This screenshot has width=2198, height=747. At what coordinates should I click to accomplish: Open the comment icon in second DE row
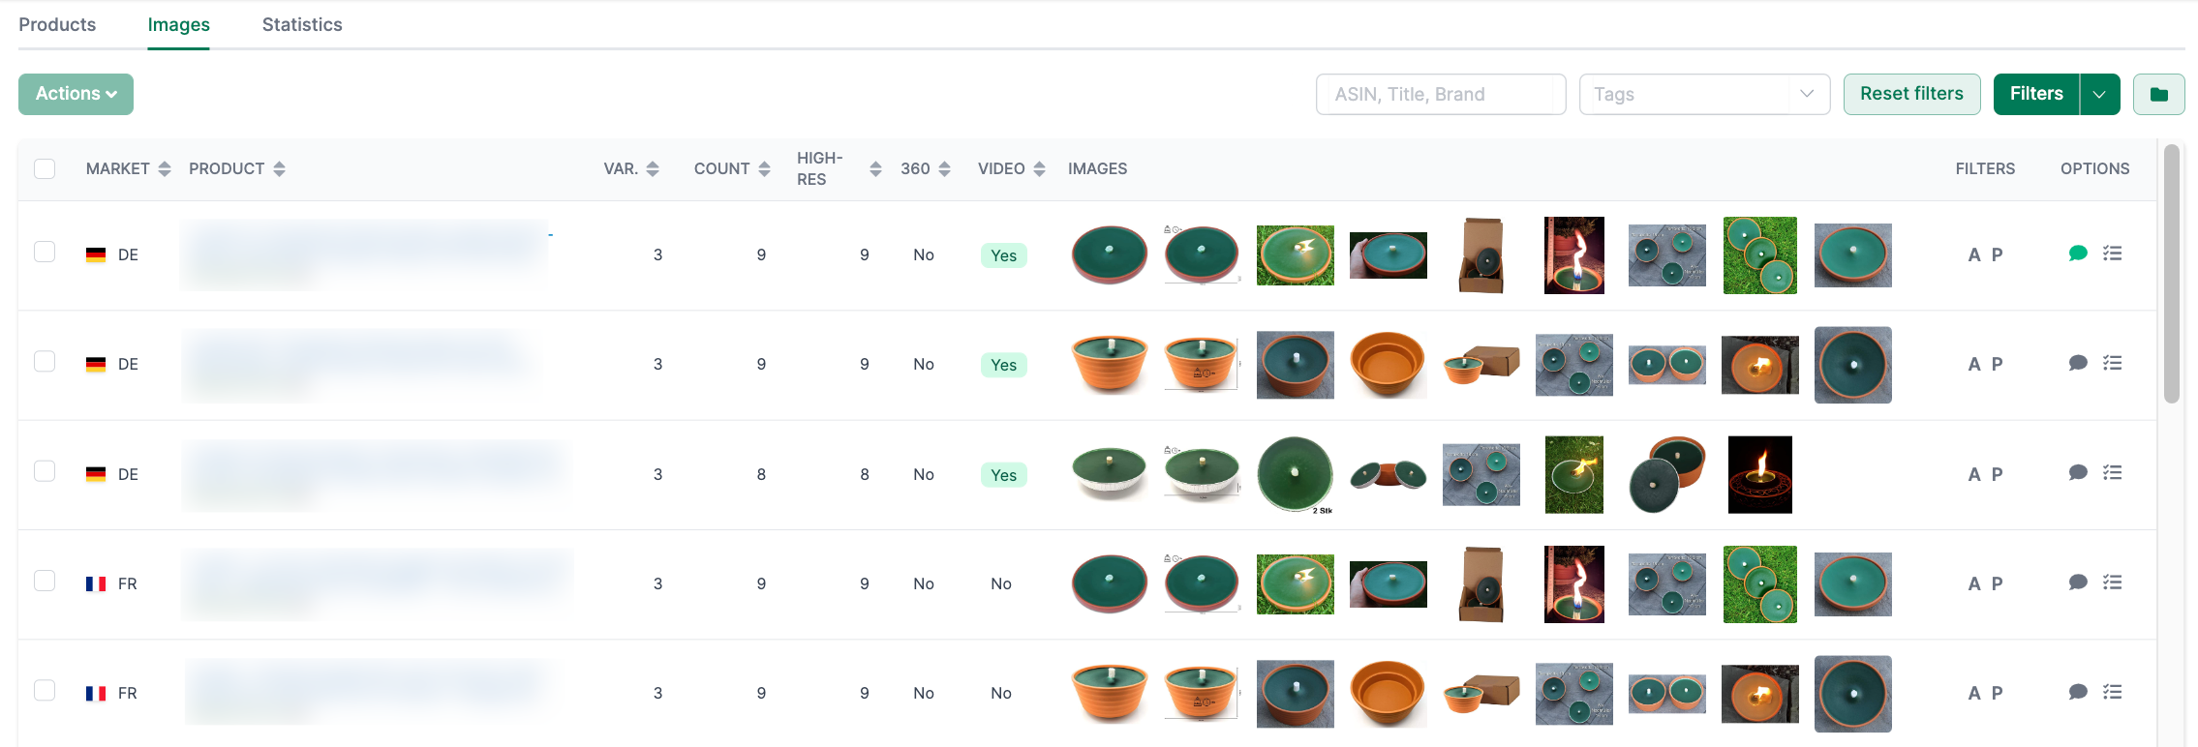(x=2078, y=363)
